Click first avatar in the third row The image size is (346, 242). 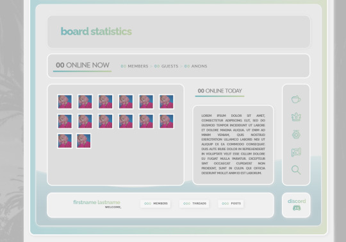(x=65, y=141)
